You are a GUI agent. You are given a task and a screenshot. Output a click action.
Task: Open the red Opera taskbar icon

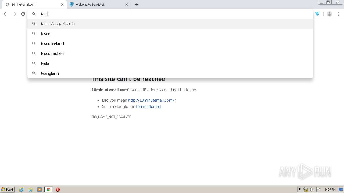click(x=58, y=190)
